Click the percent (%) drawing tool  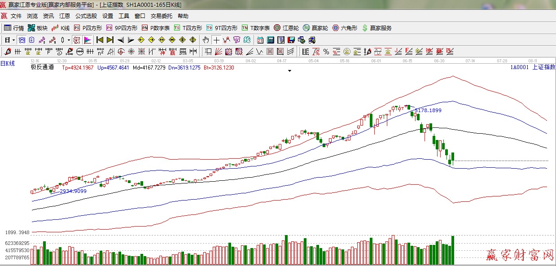pyautogui.click(x=326, y=52)
